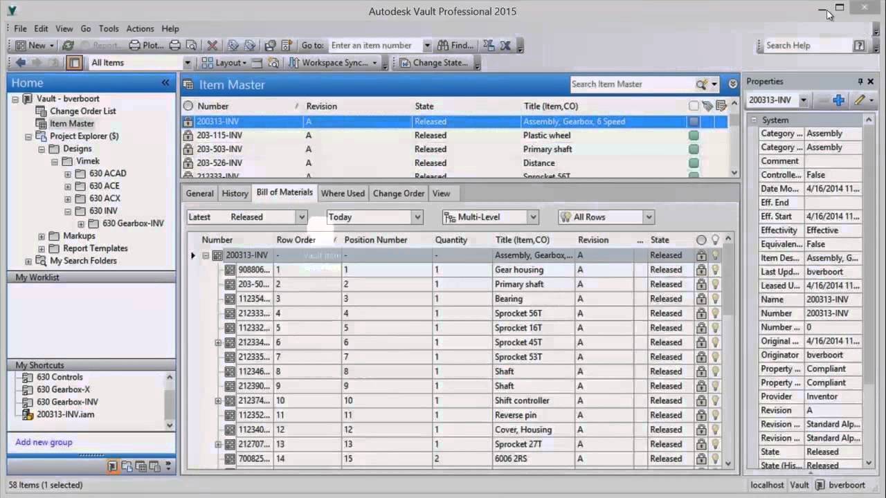This screenshot has height=498, width=886.
Task: Click the green indicator for Plastic wheel
Action: (x=694, y=136)
